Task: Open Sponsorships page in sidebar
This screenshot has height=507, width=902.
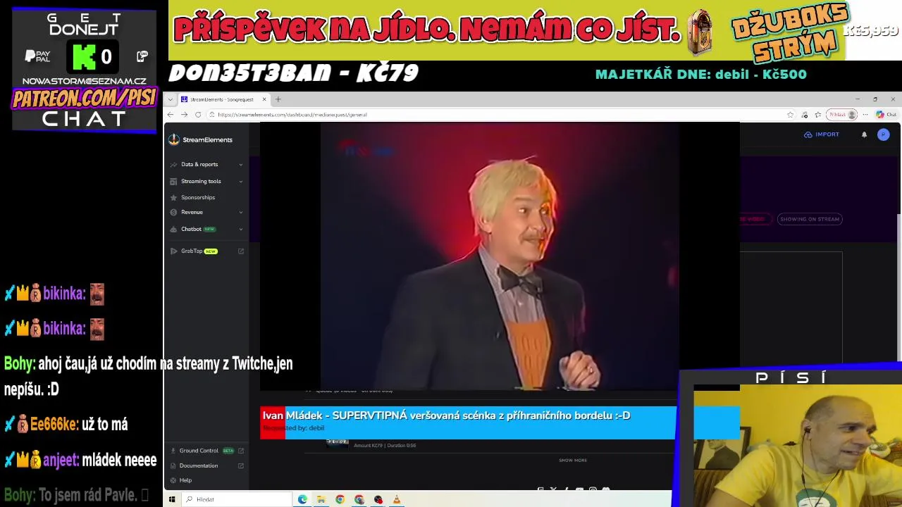Action: [198, 197]
